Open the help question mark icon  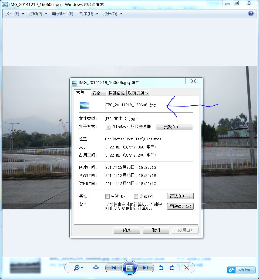click(251, 14)
